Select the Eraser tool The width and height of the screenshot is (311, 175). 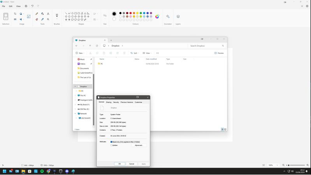pos(37,19)
